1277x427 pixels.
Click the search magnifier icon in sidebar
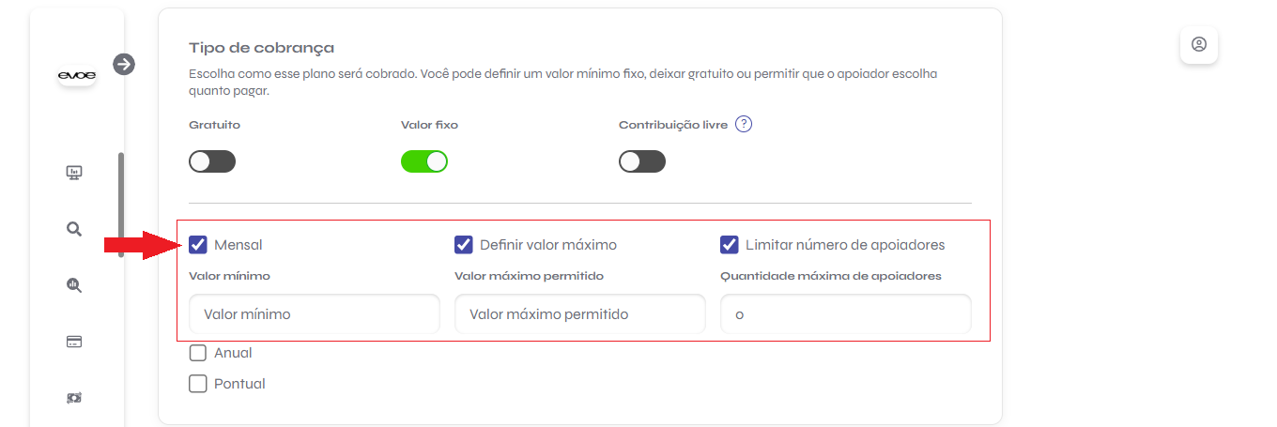coord(74,229)
